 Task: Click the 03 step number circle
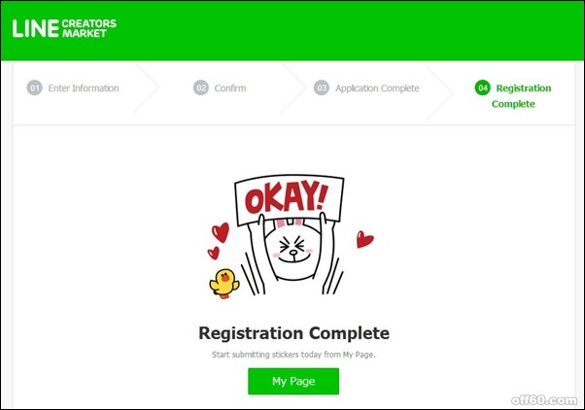pyautogui.click(x=322, y=88)
